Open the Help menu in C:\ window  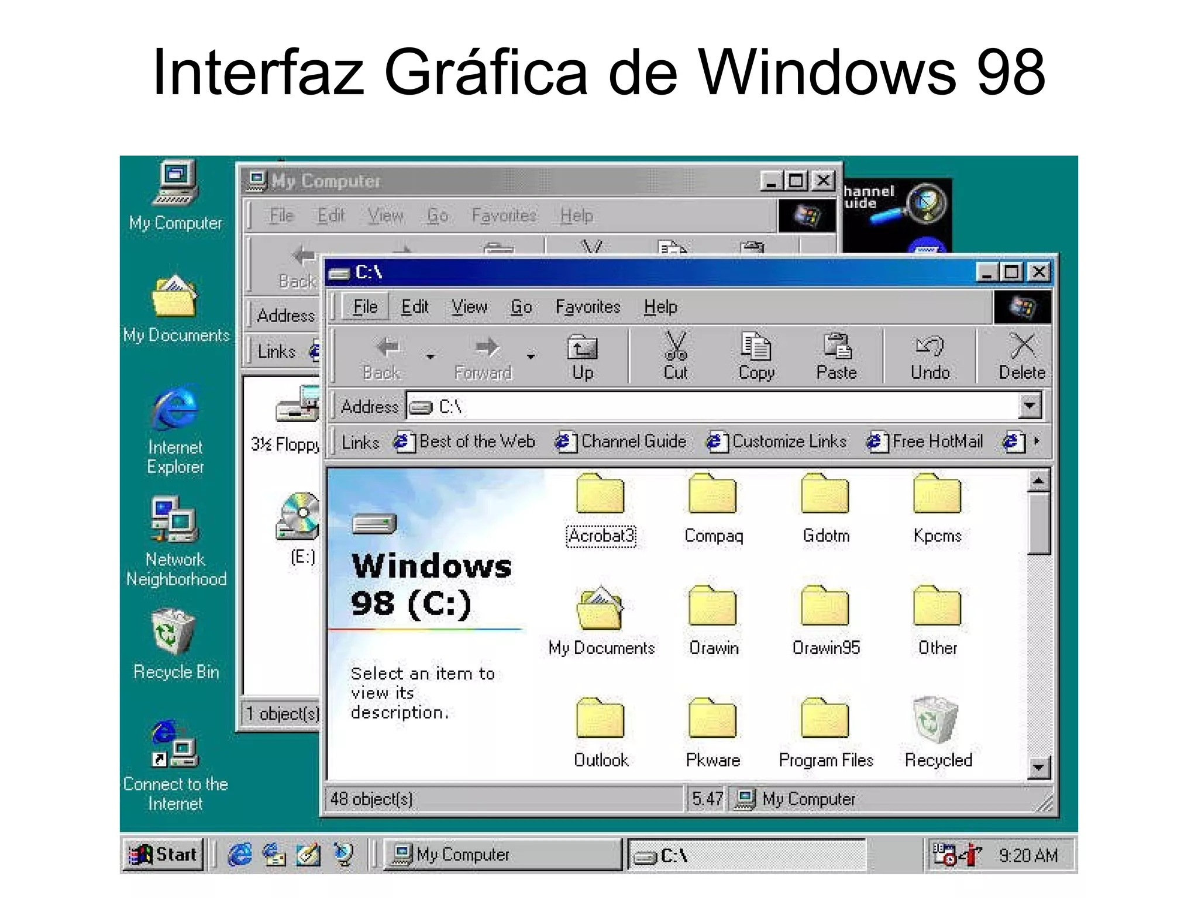click(x=660, y=307)
